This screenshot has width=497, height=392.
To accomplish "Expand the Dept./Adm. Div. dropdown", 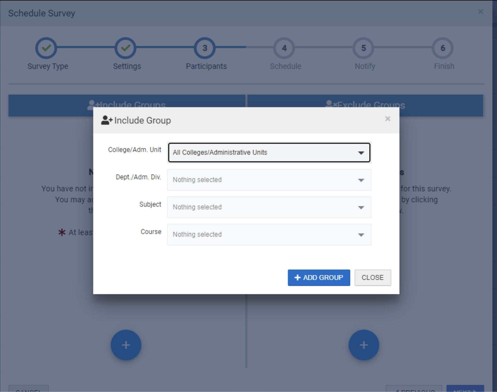I will point(269,180).
